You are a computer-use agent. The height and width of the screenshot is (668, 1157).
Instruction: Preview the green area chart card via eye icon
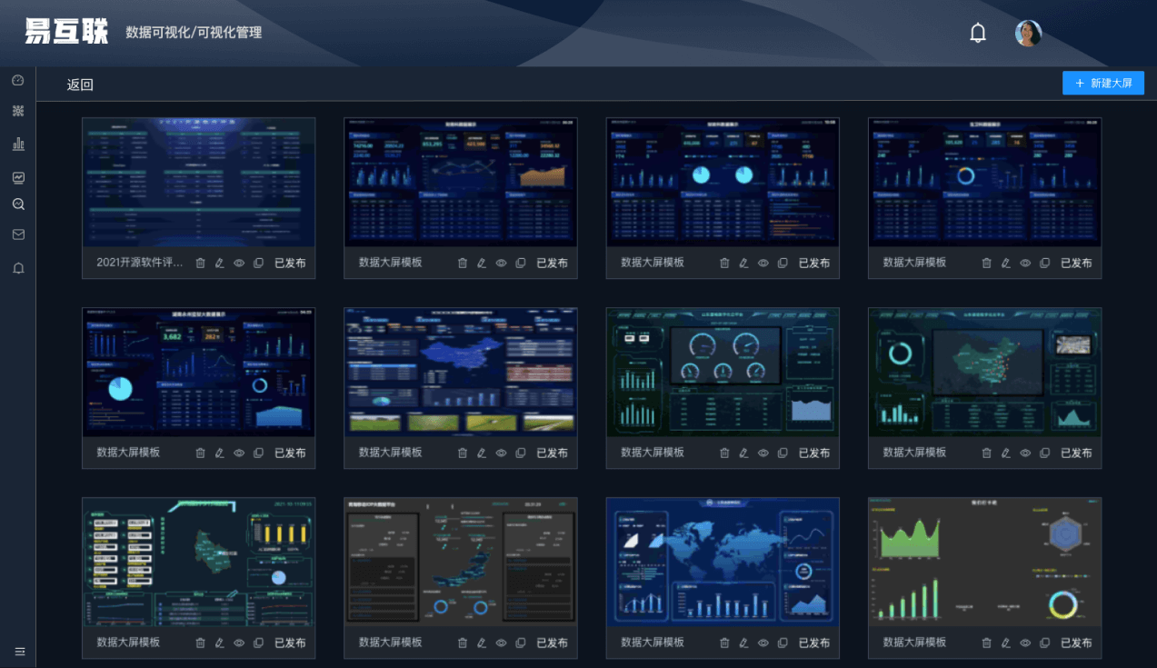pyautogui.click(x=1025, y=643)
